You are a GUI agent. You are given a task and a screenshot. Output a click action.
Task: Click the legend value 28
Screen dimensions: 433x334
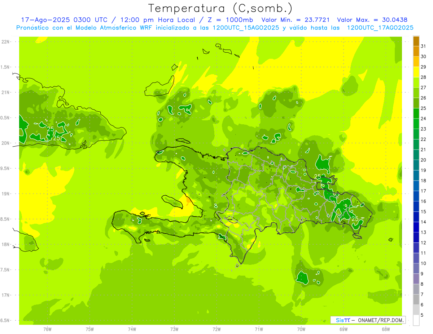(424, 77)
